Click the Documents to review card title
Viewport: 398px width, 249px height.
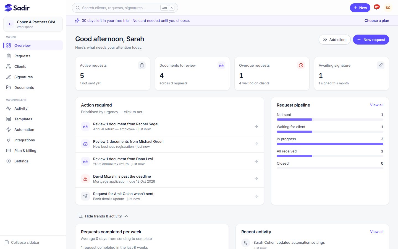177,65
